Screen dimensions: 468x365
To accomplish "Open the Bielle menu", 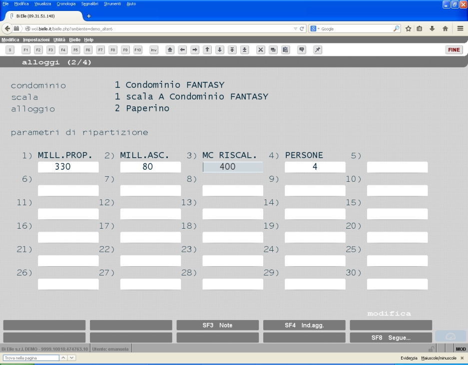I will pyautogui.click(x=74, y=39).
